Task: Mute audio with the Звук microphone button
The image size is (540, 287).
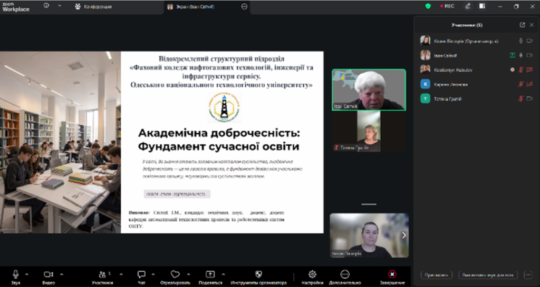Action: 15,277
